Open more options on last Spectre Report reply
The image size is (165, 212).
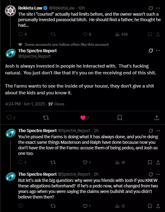pyautogui.click(x=158, y=174)
